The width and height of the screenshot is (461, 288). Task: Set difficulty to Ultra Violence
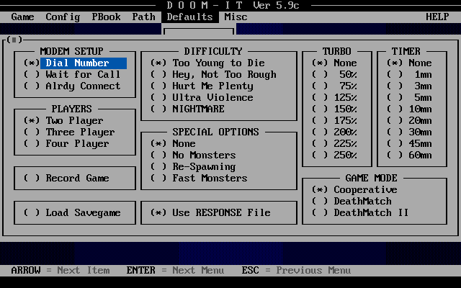point(202,97)
